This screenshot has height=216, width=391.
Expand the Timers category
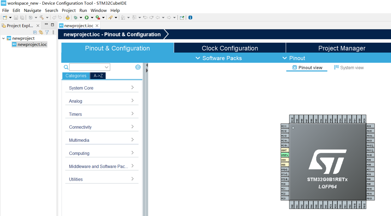coord(102,114)
